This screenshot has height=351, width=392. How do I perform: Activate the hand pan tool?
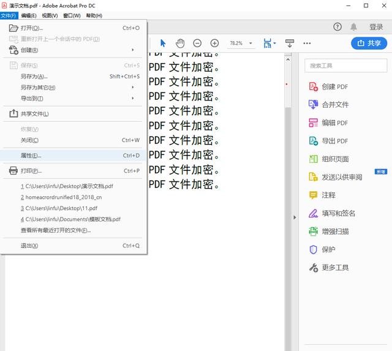[180, 43]
